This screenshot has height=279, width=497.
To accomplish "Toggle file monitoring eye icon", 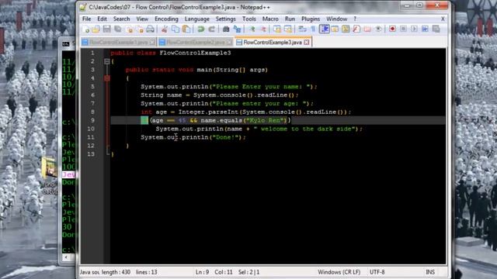I will [x=378, y=29].
